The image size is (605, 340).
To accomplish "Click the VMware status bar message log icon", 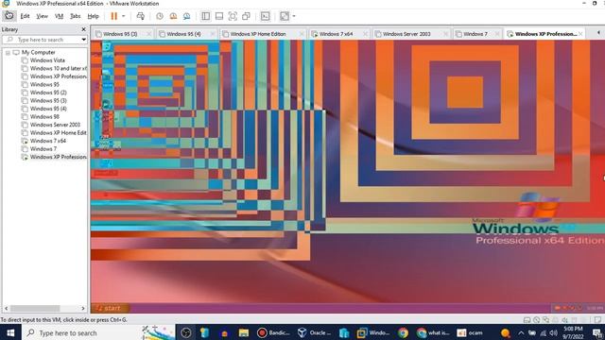I will [x=597, y=319].
